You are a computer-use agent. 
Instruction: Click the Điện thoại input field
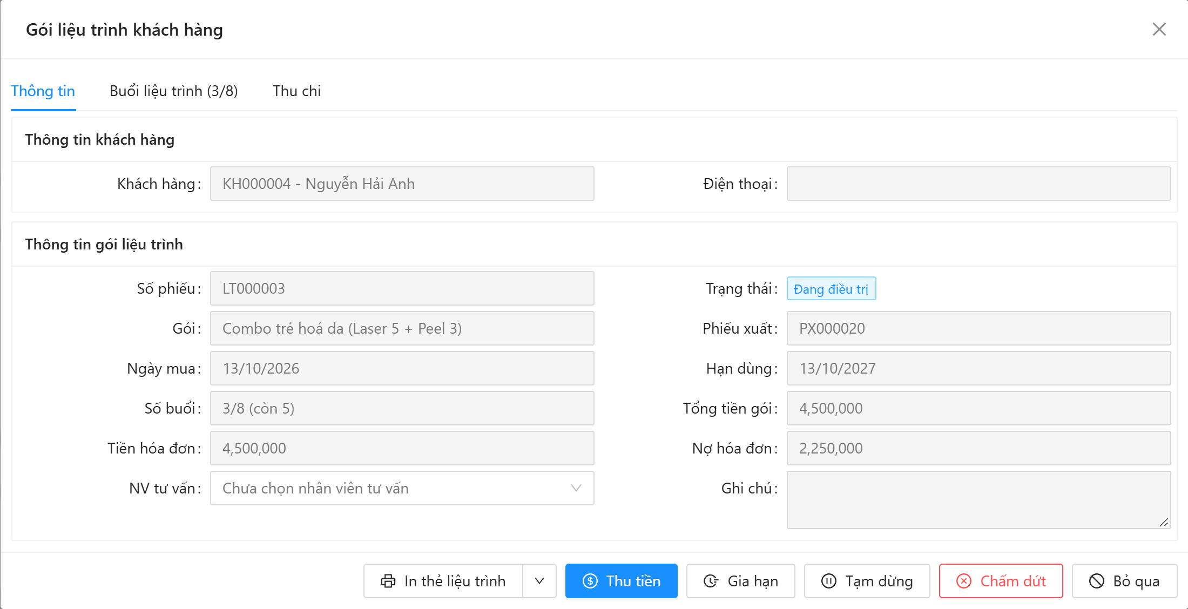click(x=978, y=184)
